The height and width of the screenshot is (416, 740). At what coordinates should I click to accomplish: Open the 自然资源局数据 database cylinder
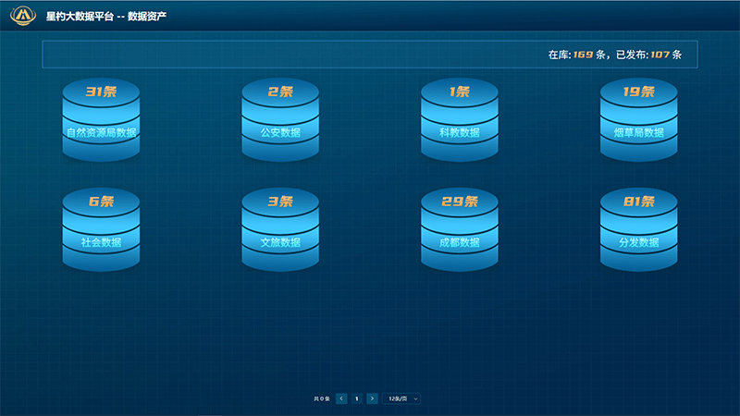[101, 125]
